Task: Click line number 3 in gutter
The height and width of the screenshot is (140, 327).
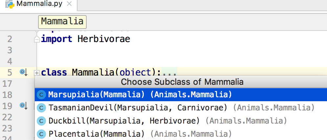Action: point(9,50)
